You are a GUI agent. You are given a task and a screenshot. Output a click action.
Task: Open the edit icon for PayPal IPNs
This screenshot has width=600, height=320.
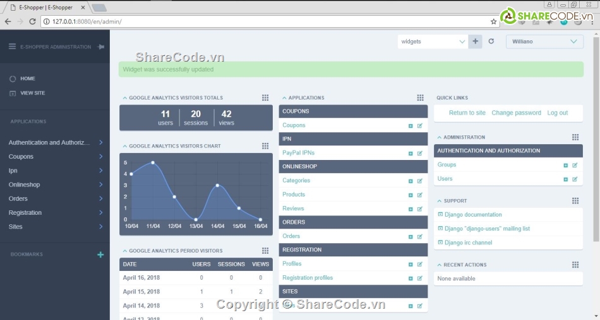click(x=420, y=153)
